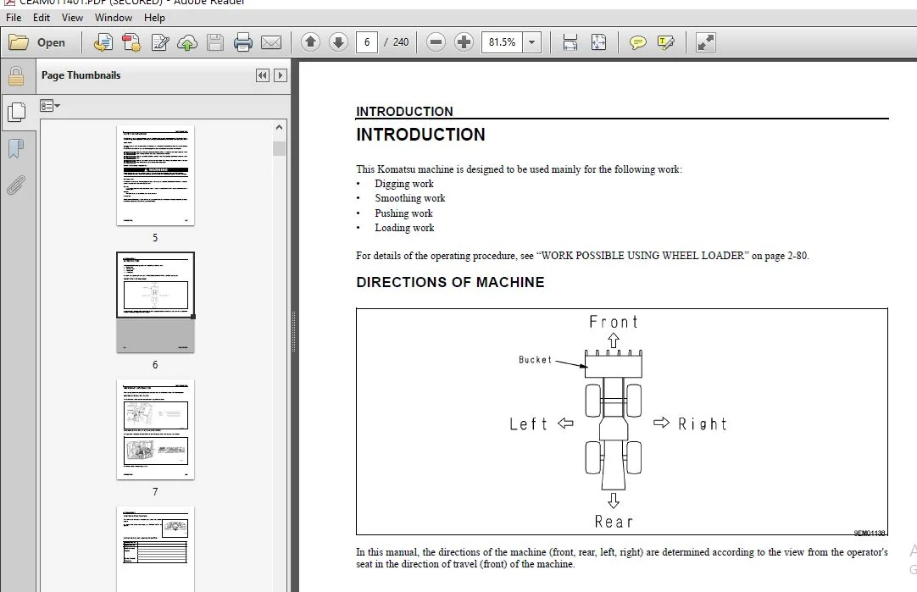
Task: Click the Open folder icon
Action: click(18, 42)
